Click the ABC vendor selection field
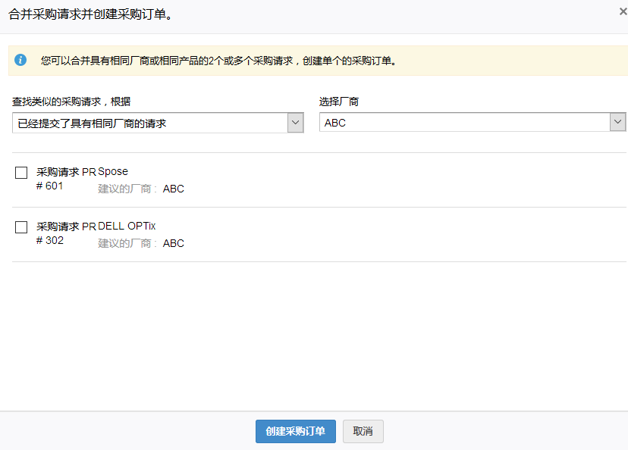 [464, 123]
